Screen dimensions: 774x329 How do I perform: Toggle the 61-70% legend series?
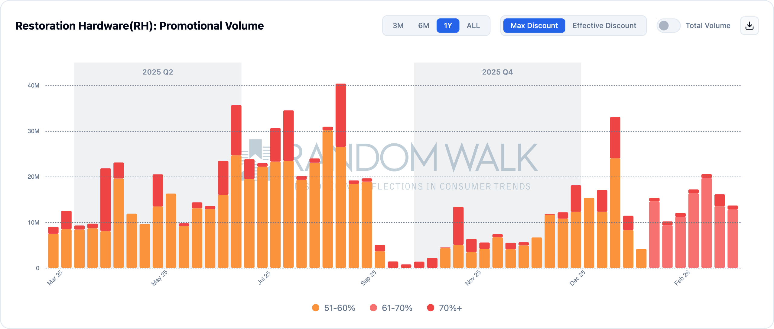[397, 308]
